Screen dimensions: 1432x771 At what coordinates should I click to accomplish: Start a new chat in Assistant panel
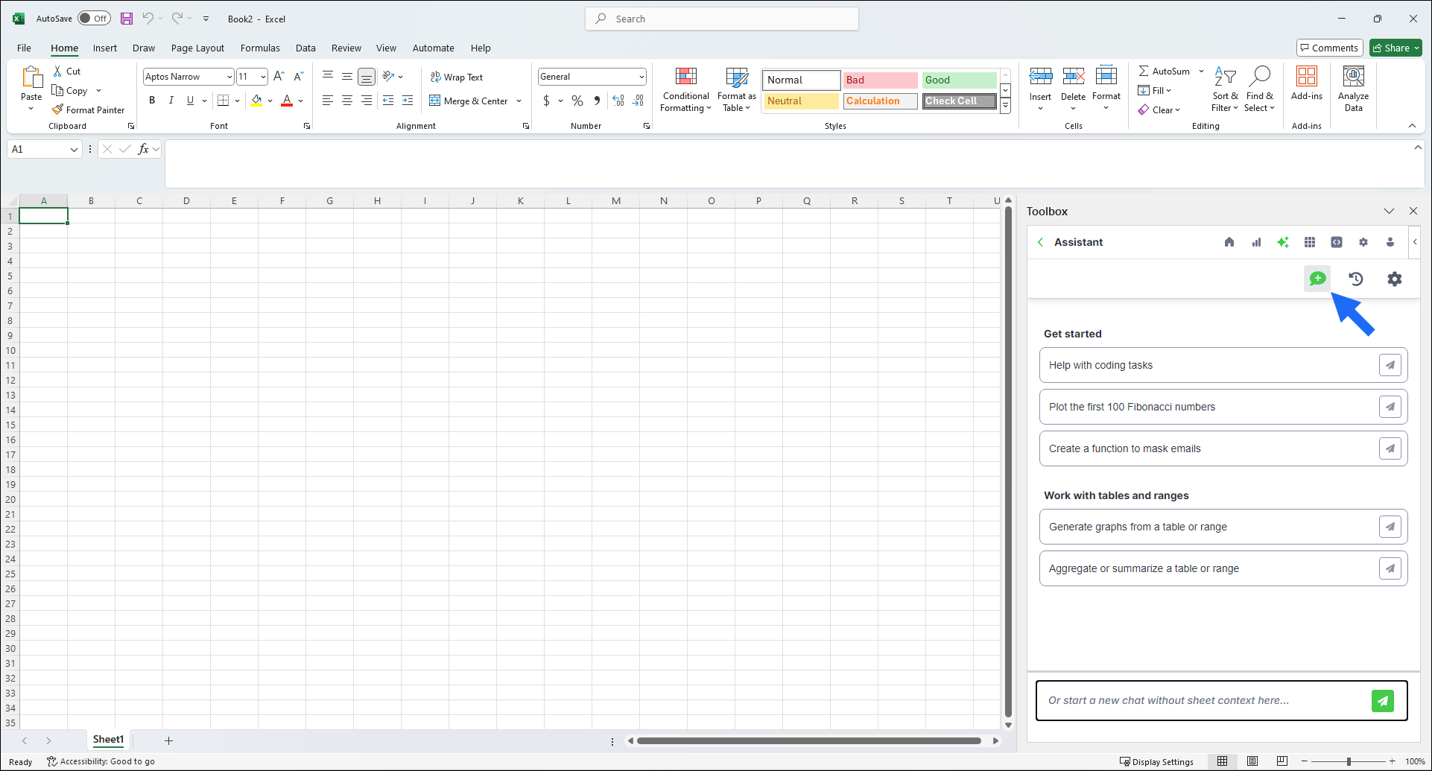point(1317,279)
